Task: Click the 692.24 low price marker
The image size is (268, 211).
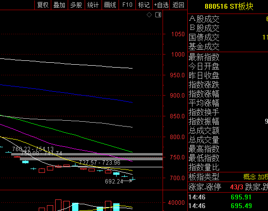Action: pos(114,182)
